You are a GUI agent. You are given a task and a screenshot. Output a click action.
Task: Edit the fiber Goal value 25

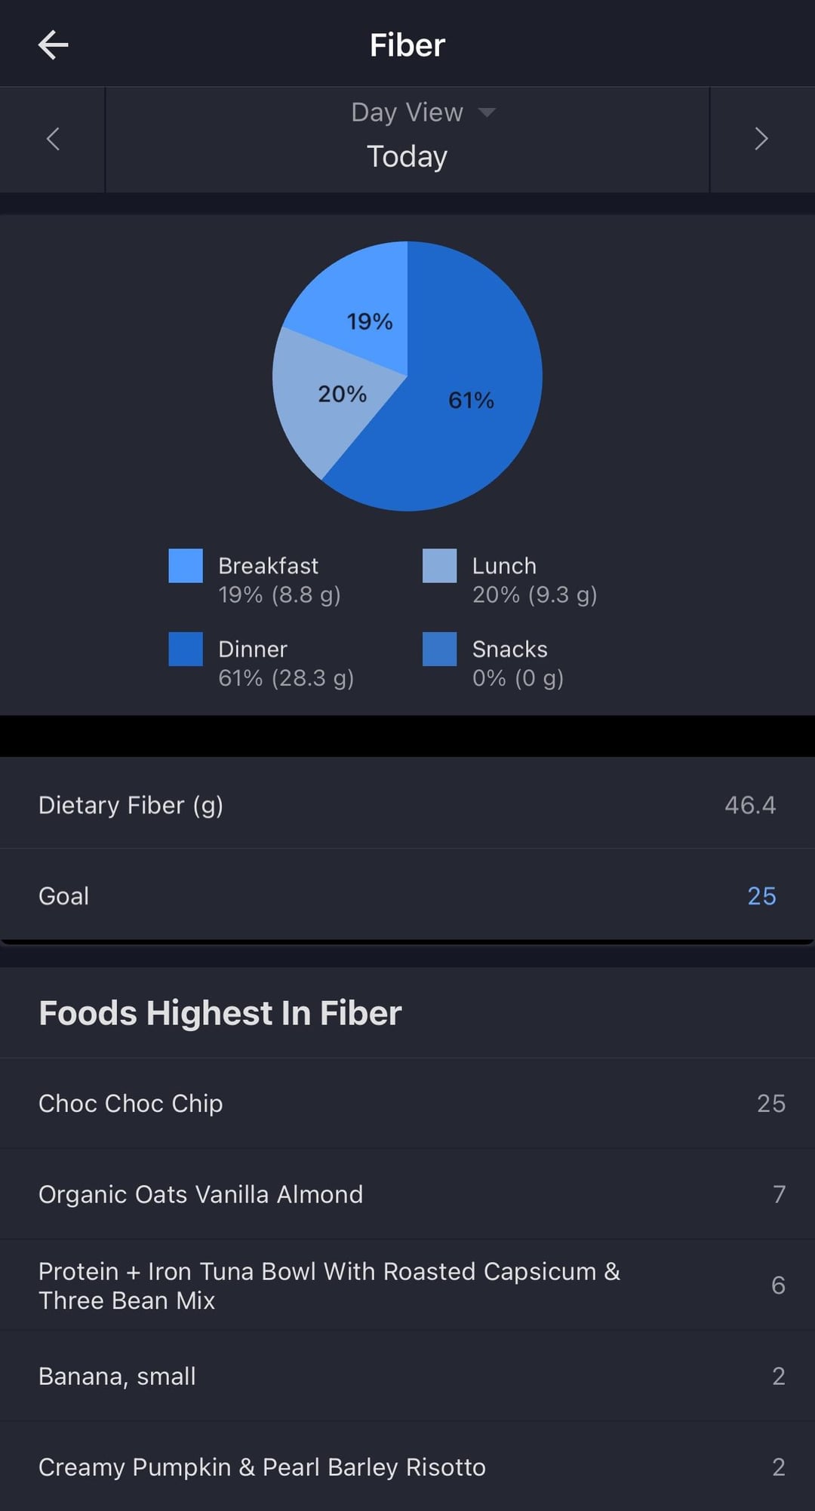(761, 895)
